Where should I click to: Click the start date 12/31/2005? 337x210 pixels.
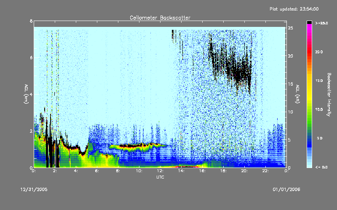pos(34,189)
